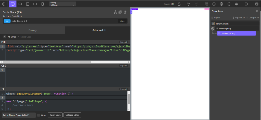Select the Advanced tab
Image resolution: width=261 pixels, height=120 pixels.
pos(98,30)
